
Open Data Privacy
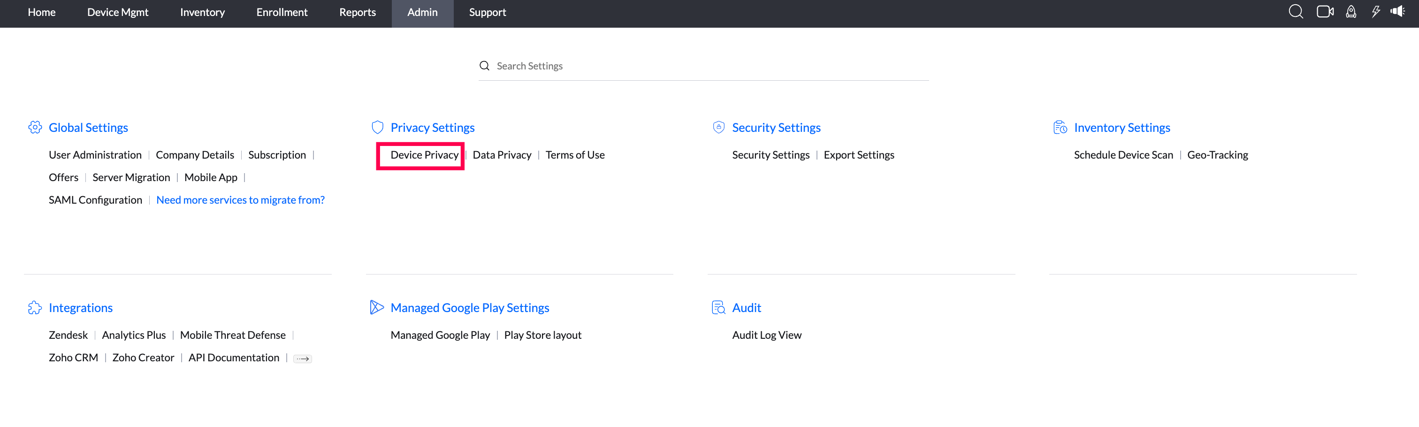(x=502, y=155)
